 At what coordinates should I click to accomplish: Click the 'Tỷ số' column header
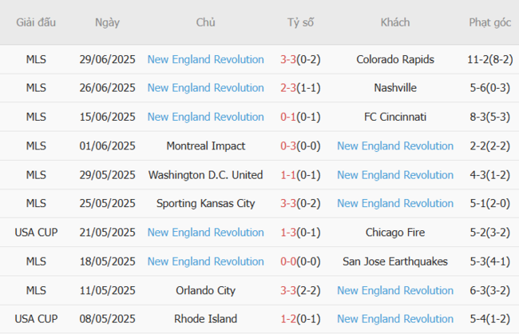(301, 22)
